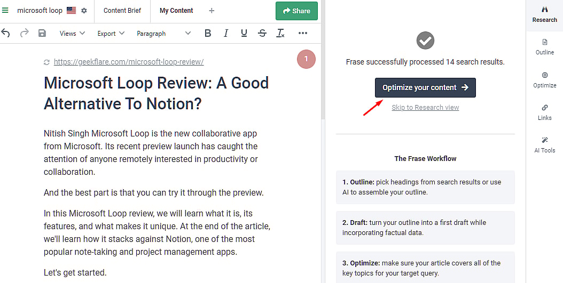Save document with the floppy disk icon
Image resolution: width=563 pixels, height=283 pixels.
[x=42, y=34]
